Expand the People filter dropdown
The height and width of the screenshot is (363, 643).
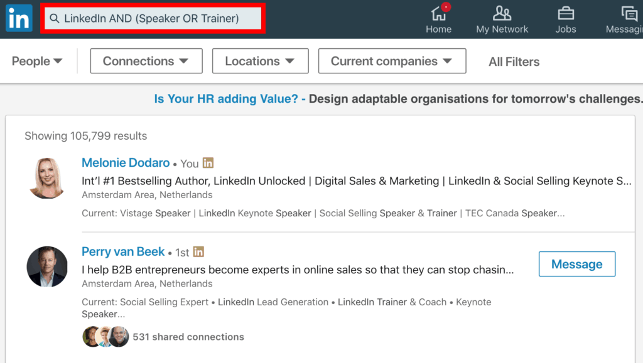38,61
